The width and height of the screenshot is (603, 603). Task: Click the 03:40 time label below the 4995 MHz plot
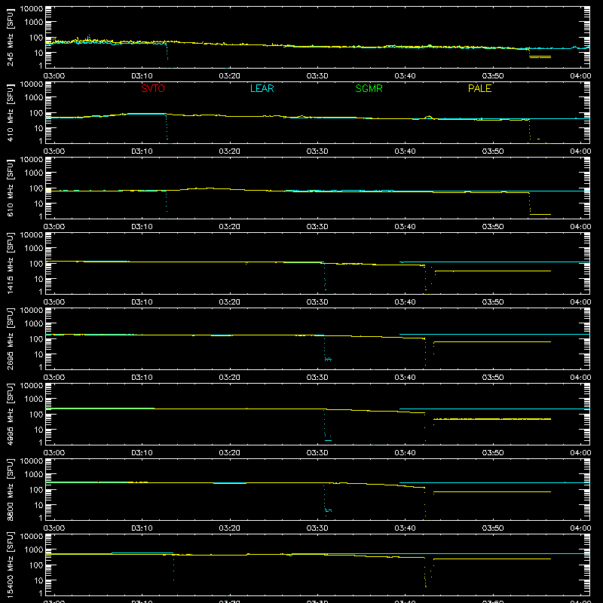pyautogui.click(x=405, y=453)
